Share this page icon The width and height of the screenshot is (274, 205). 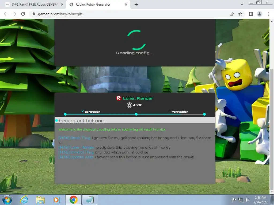pos(232,14)
